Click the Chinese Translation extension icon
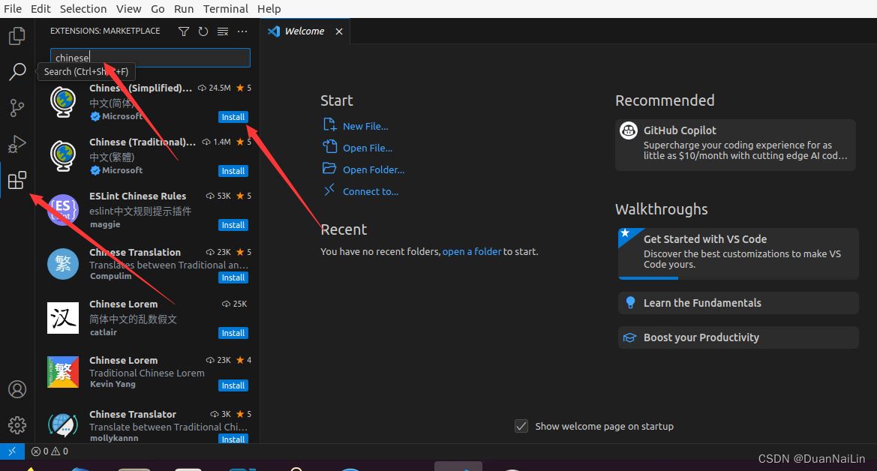The height and width of the screenshot is (471, 877). pos(63,264)
